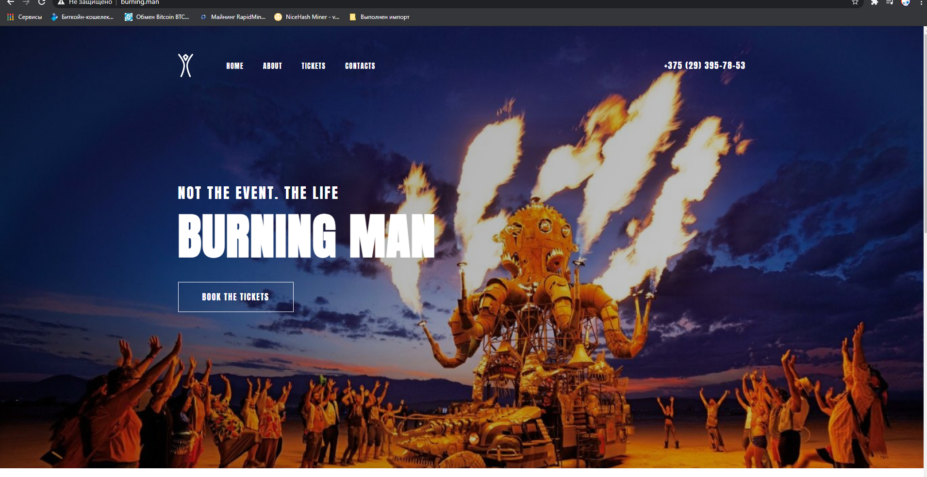Click the phone number +375 (29) 395-78-53
The image size is (927, 477).
705,66
